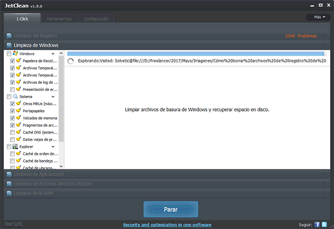Collapse the Limpieza de Windows section
Image resolution: width=334 pixels, height=229 pixels.
pyautogui.click(x=324, y=45)
